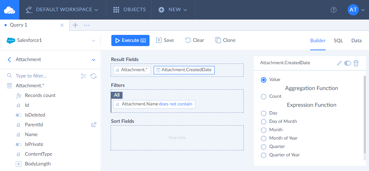The width and height of the screenshot is (369, 171).
Task: Open the Salesforce1 connection dropdown
Action: [51, 40]
